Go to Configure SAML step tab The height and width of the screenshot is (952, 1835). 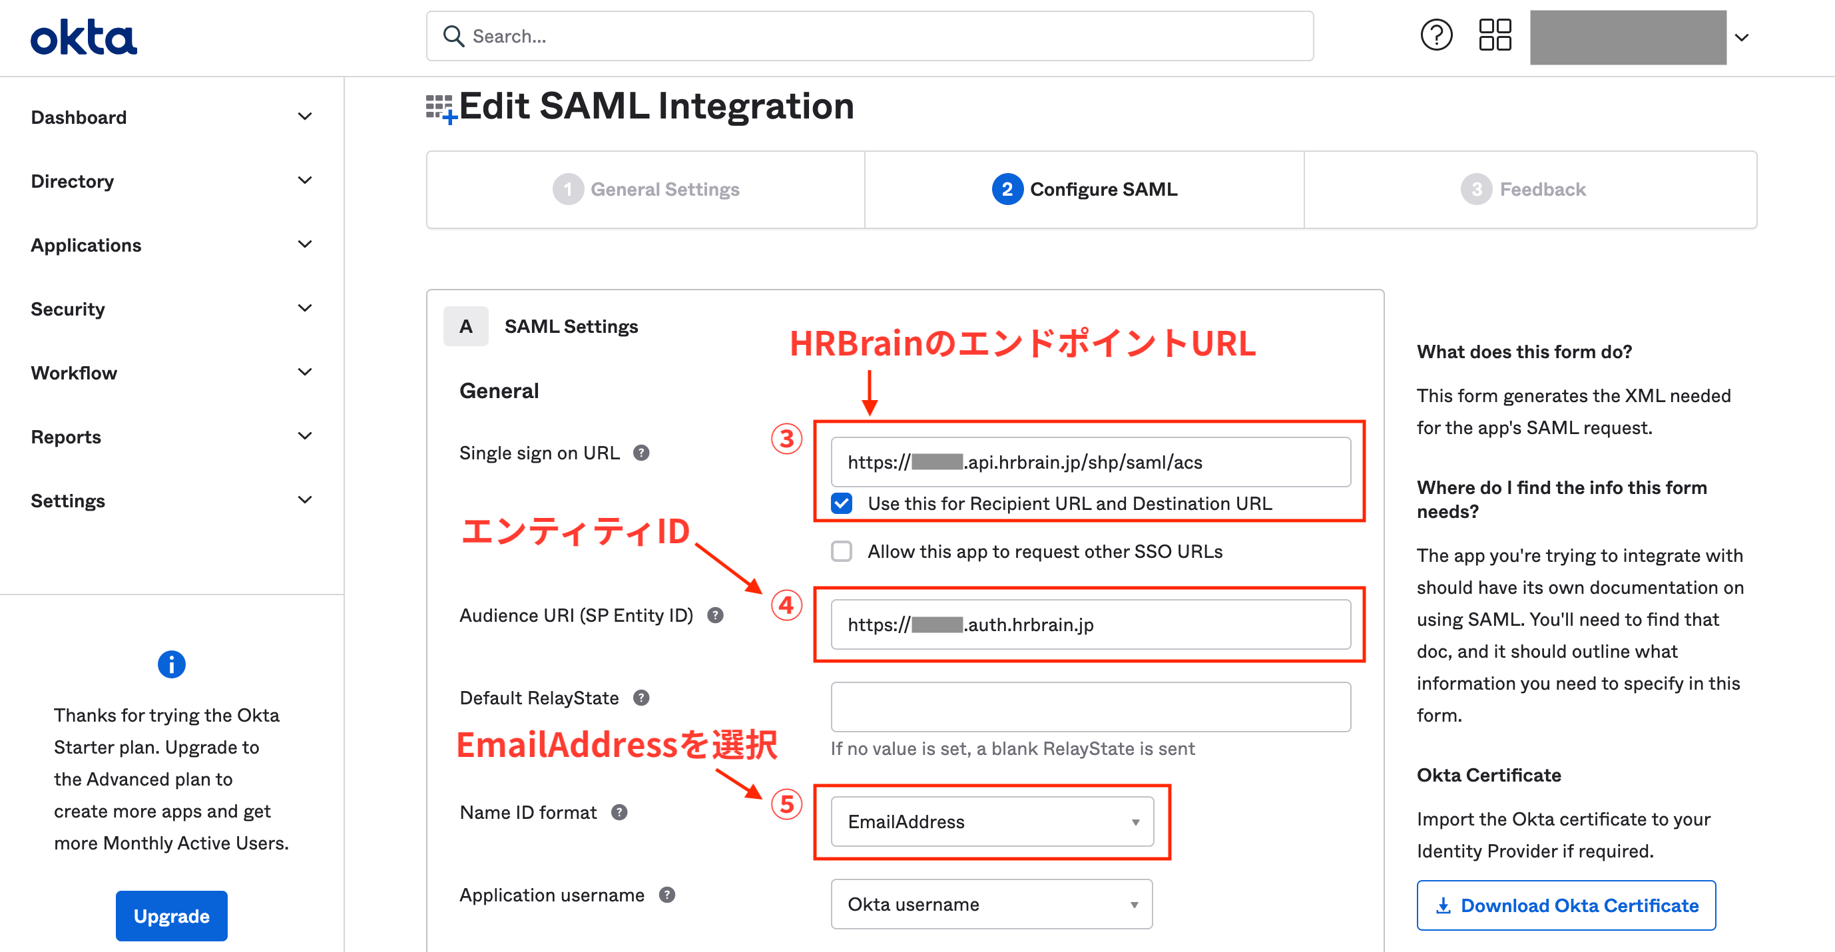1084,190
